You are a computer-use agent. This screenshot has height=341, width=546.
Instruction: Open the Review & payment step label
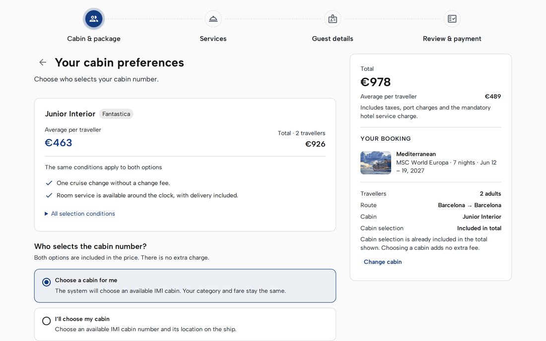[452, 39]
